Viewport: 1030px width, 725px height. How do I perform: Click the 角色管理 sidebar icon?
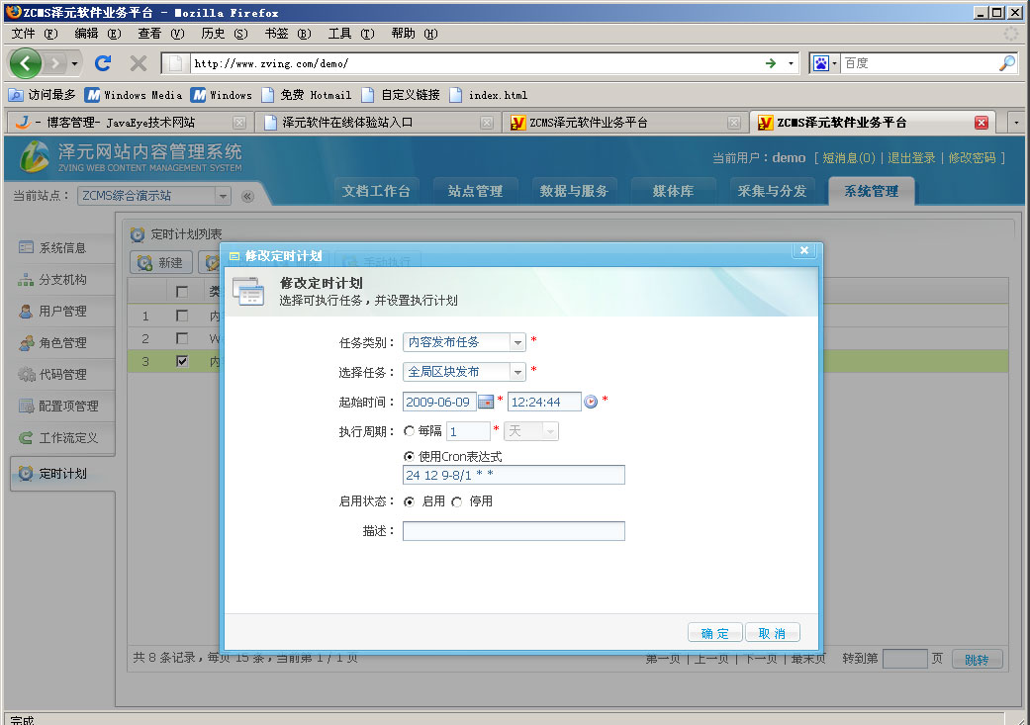point(27,343)
